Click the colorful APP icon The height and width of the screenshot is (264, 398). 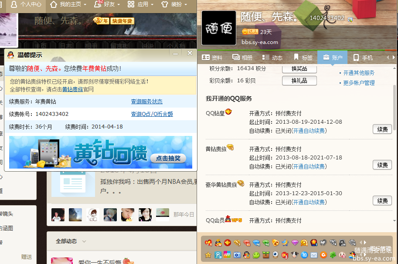227,254
